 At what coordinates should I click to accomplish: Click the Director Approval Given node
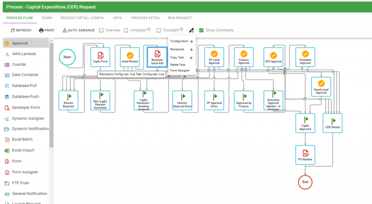tap(182, 100)
